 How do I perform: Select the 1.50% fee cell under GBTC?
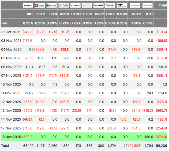(136, 23)
